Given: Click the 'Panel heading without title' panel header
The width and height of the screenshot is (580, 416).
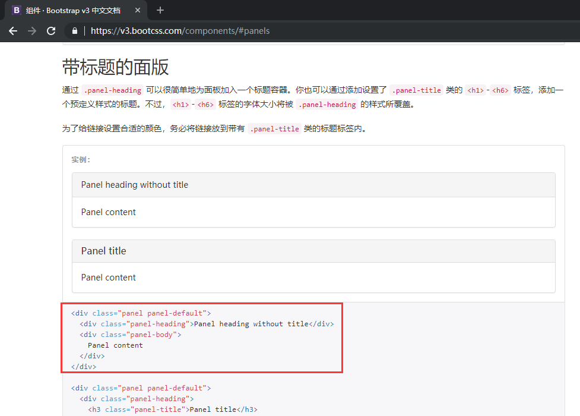Looking at the screenshot, I should pos(313,185).
